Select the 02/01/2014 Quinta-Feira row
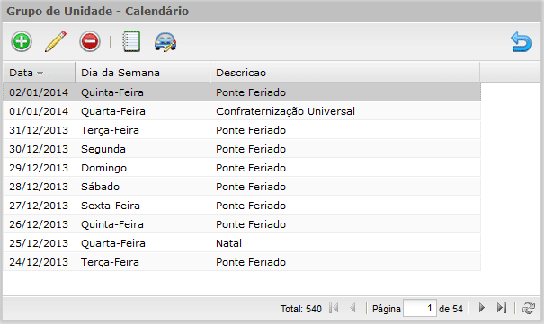 click(242, 92)
